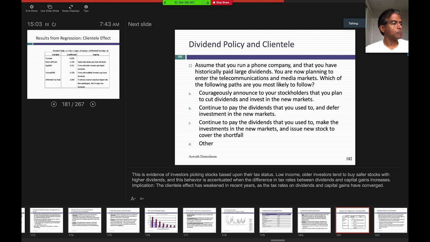Click clock time 7:43 AM

coord(110,24)
